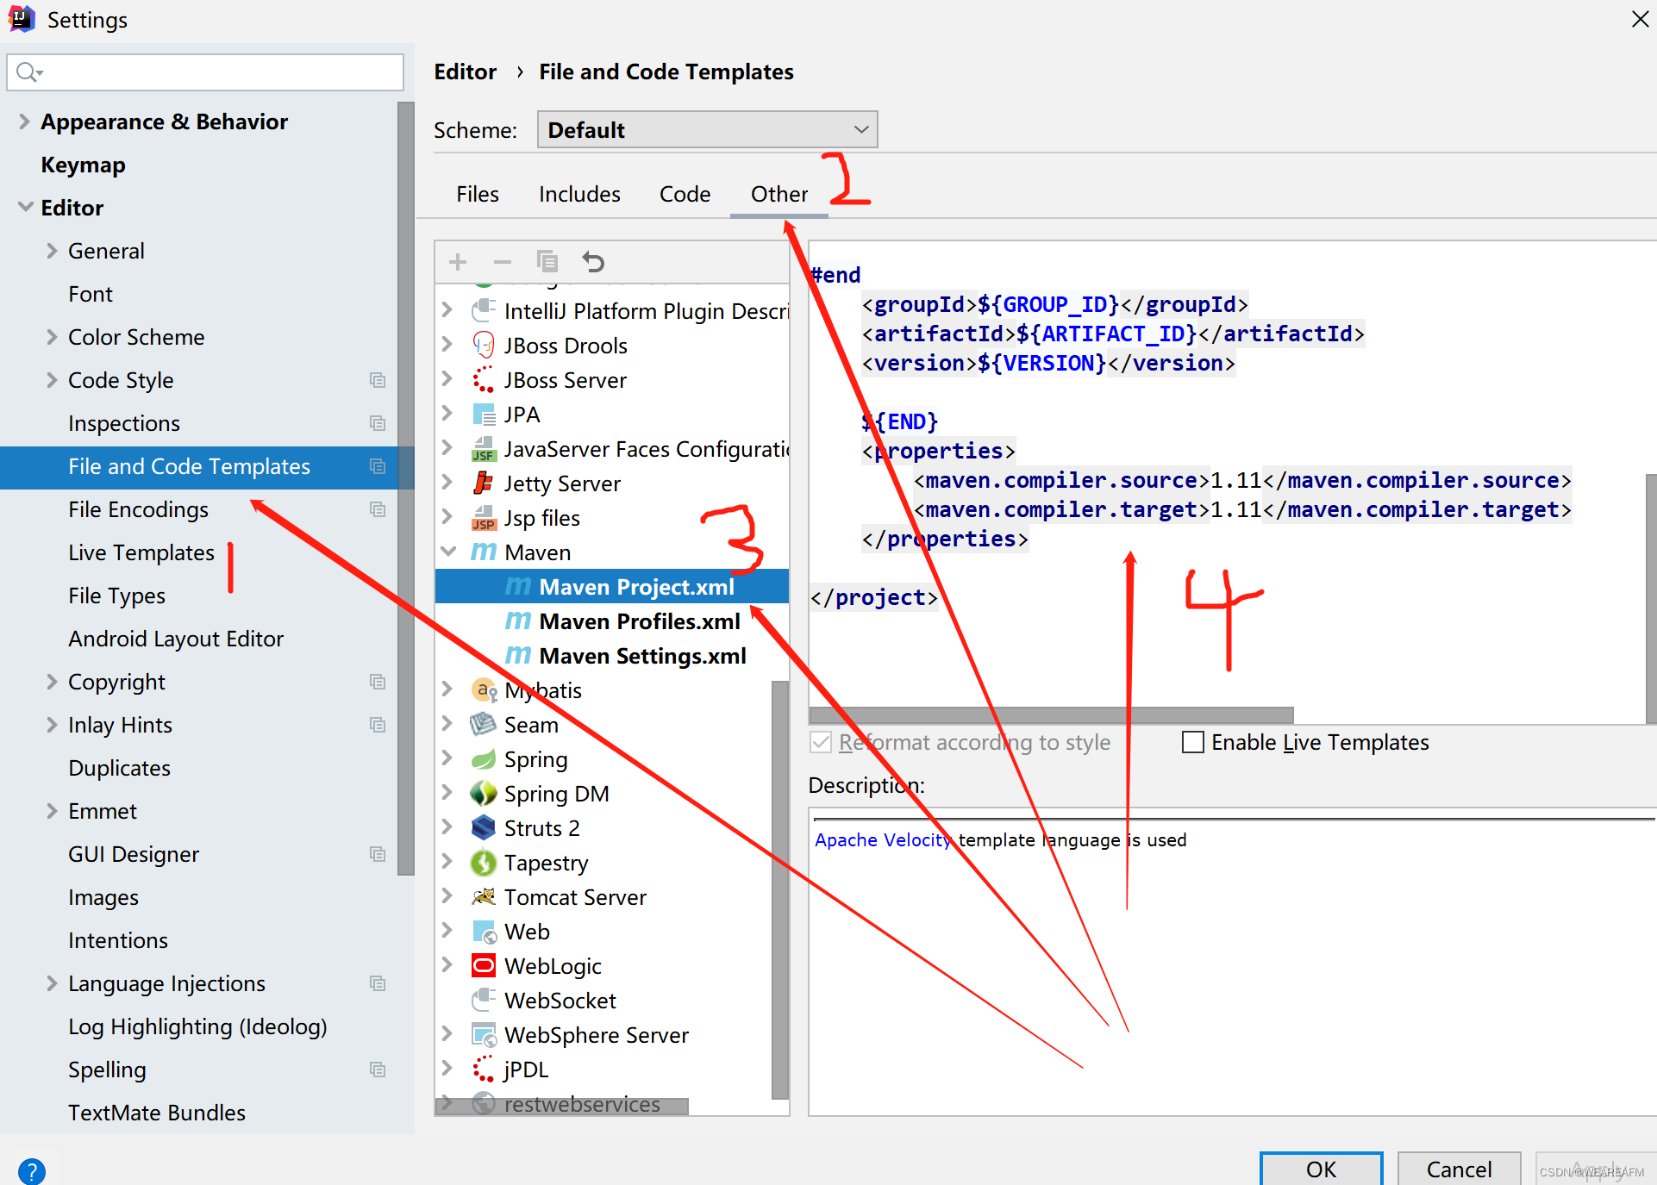The width and height of the screenshot is (1657, 1185).
Task: Click the remove template minus icon
Action: [x=503, y=262]
